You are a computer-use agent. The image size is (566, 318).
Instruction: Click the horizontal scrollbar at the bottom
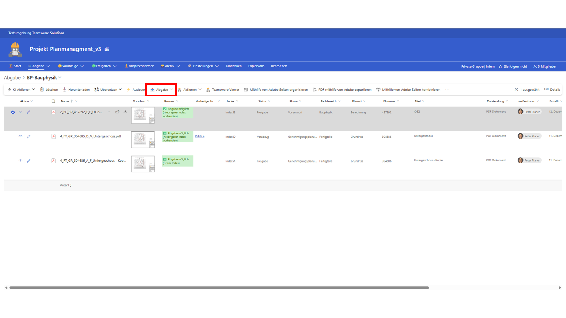pyautogui.click(x=219, y=288)
